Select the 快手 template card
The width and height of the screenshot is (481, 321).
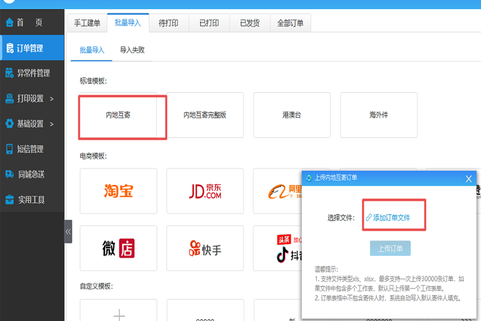(x=205, y=248)
